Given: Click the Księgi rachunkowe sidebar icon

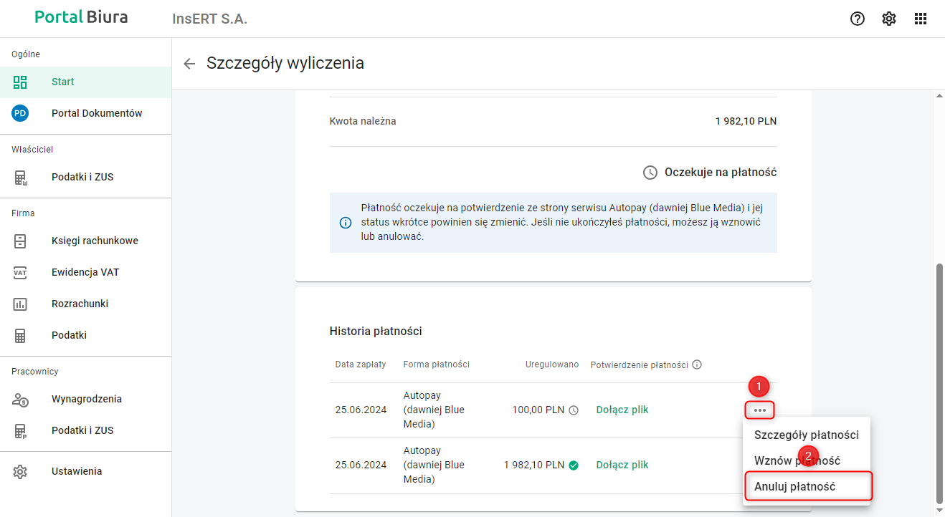Looking at the screenshot, I should tap(20, 241).
